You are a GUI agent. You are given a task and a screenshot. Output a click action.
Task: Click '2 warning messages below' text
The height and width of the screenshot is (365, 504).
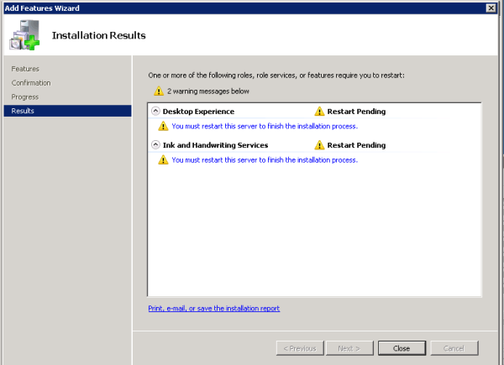click(x=208, y=91)
